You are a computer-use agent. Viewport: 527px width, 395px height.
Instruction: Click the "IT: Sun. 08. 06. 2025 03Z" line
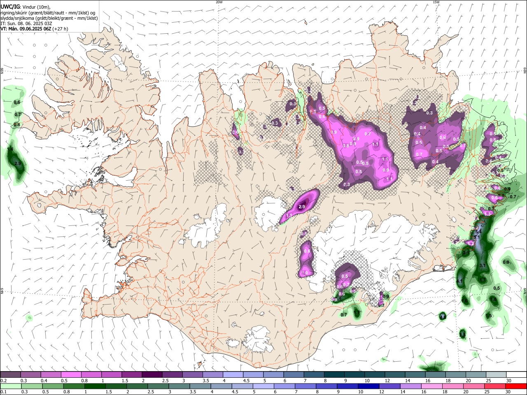click(x=26, y=23)
